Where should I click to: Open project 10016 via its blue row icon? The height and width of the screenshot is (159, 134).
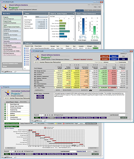25,50
